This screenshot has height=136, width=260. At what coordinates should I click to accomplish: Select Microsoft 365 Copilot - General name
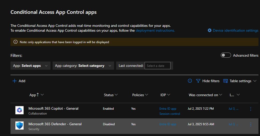coord(53,109)
